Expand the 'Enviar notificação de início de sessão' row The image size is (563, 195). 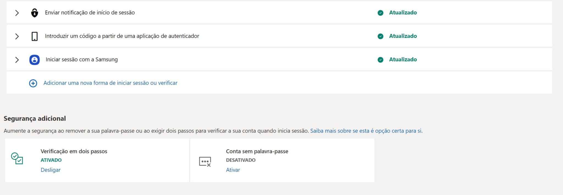coord(17,13)
